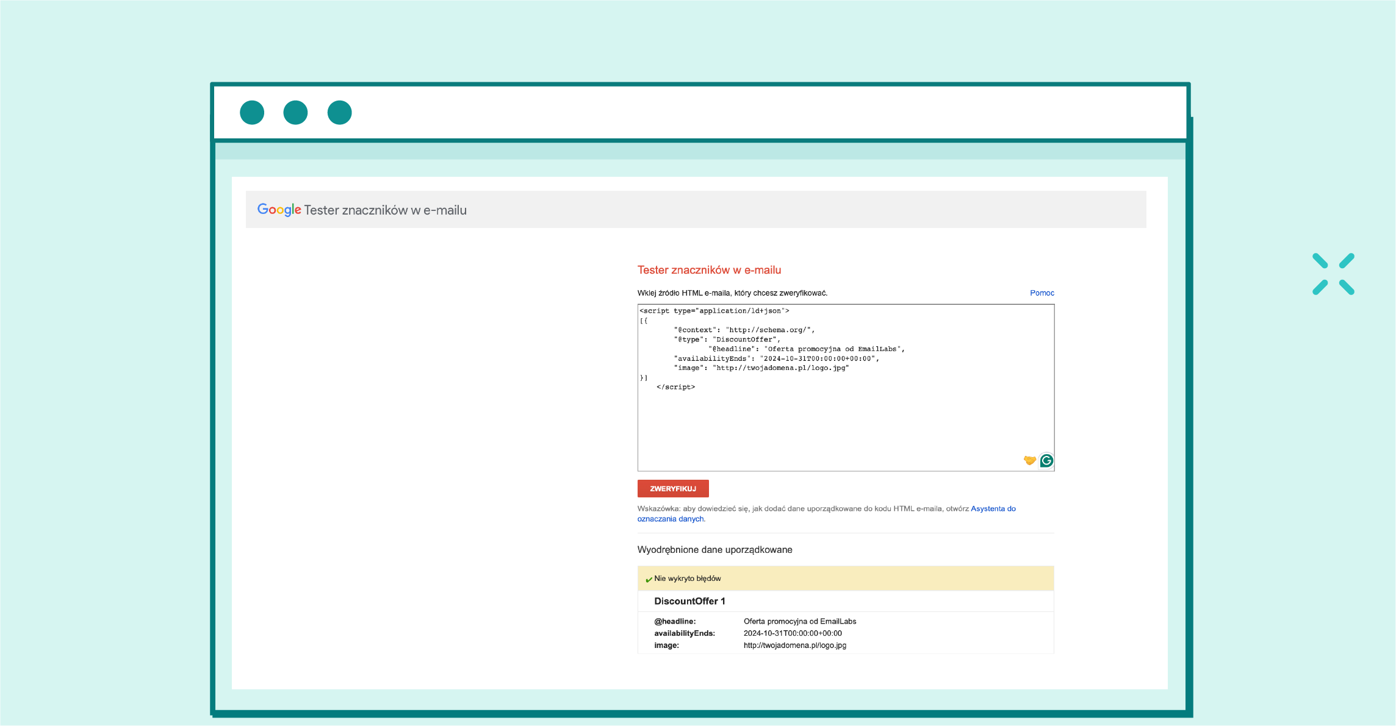Click the value '2024-10-31T00:00:00+00:00'

click(x=793, y=633)
